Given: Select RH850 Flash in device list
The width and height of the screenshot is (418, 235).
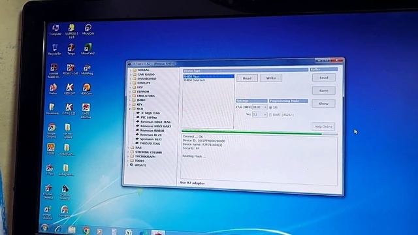Looking at the screenshot, I should (209, 76).
